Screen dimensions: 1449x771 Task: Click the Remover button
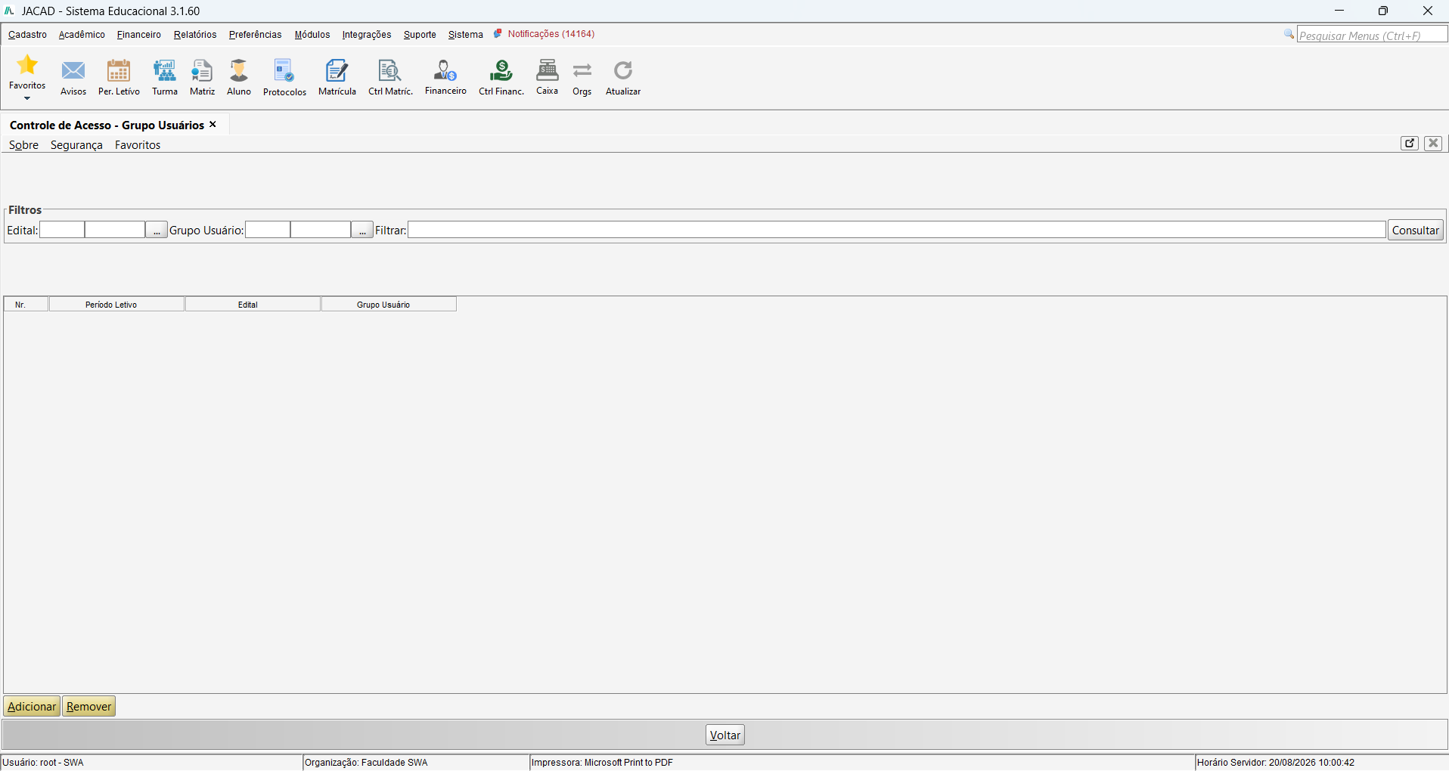[89, 707]
